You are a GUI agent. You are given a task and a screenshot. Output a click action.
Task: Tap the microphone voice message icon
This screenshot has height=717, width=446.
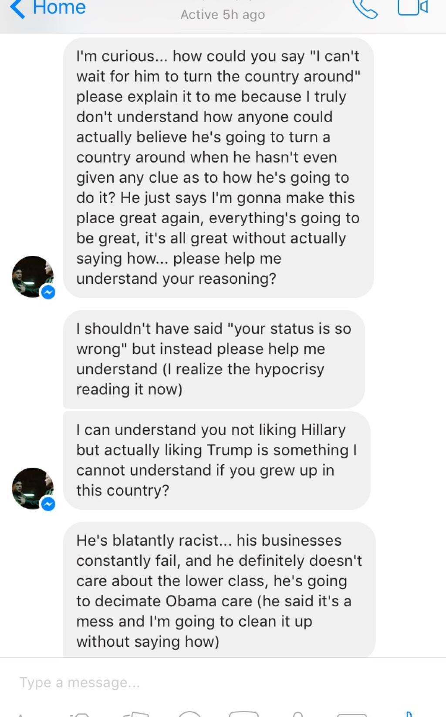point(298,714)
